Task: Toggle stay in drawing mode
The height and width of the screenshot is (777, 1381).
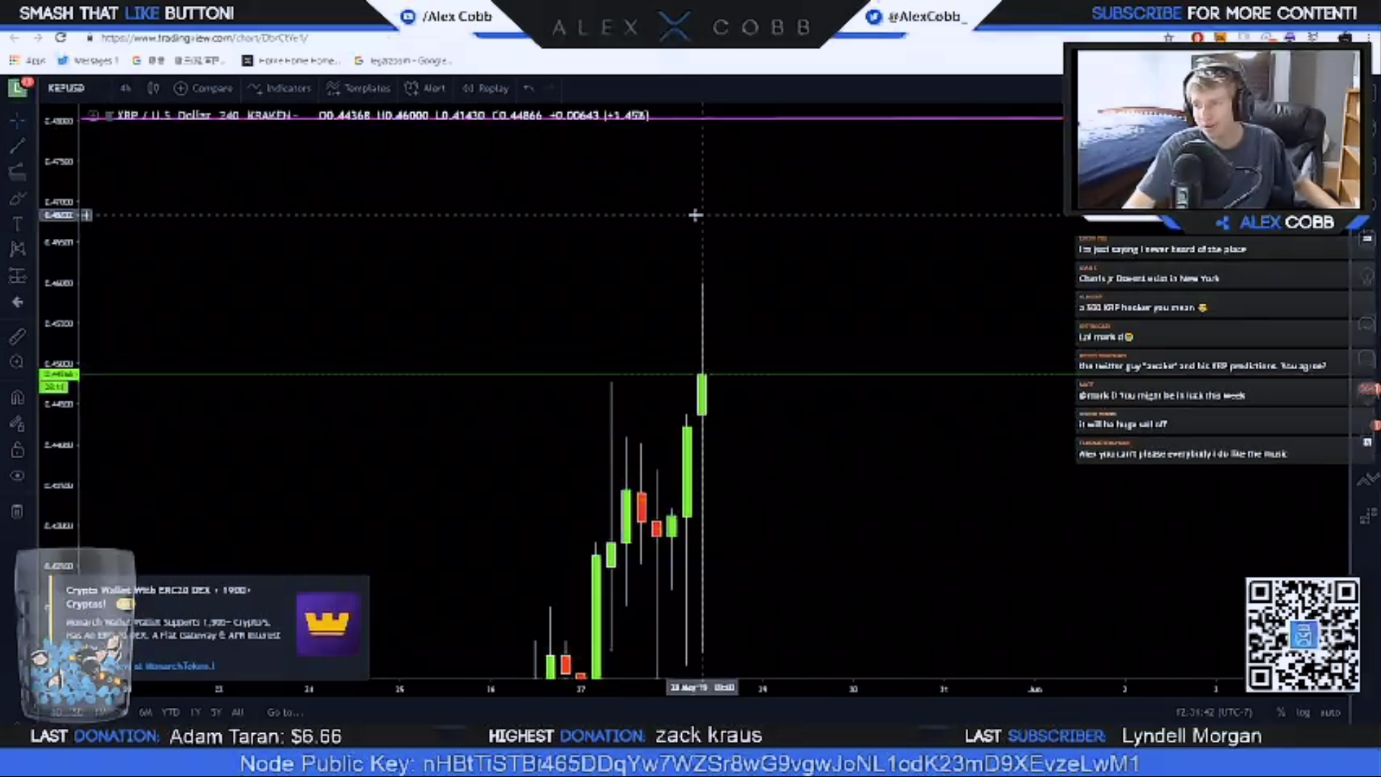Action: [17, 423]
